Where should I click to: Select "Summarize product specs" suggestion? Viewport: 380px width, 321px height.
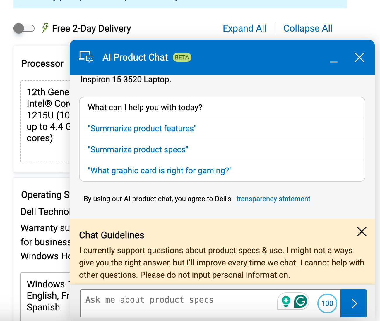tap(222, 150)
